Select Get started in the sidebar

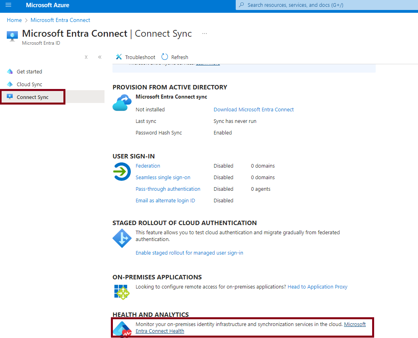pyautogui.click(x=30, y=71)
